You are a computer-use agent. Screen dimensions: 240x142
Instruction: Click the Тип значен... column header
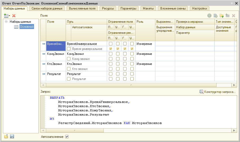pyautogui.click(x=224, y=22)
